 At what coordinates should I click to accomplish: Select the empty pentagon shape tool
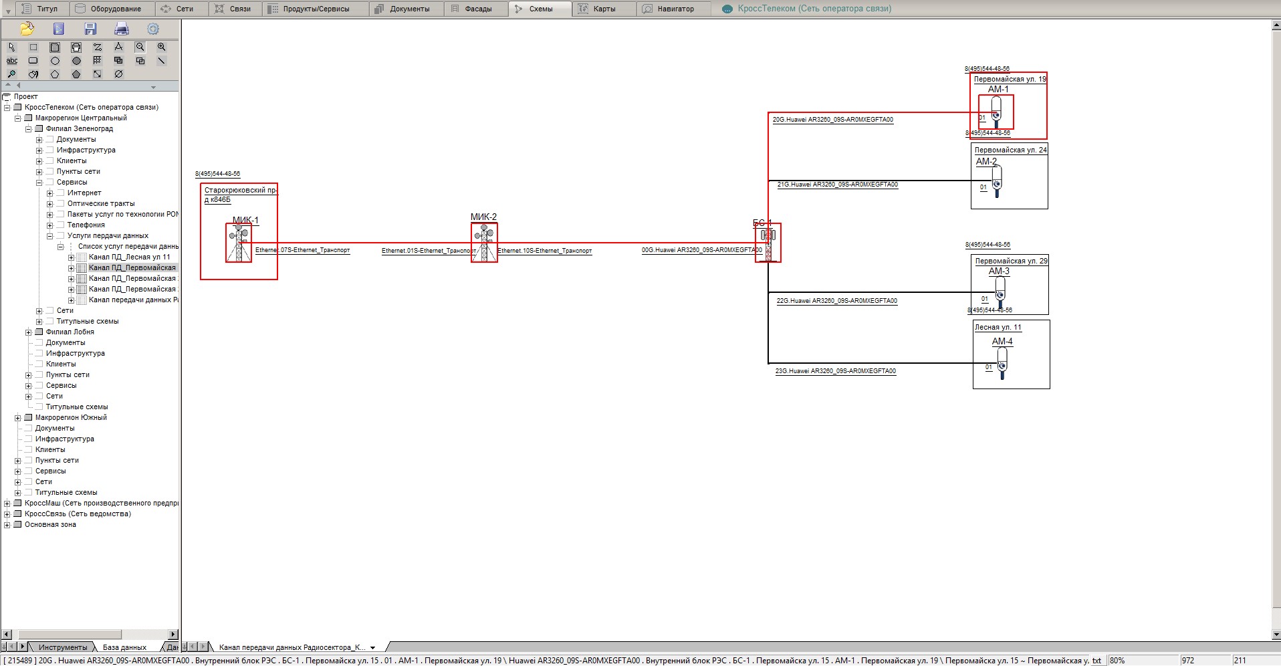[55, 74]
